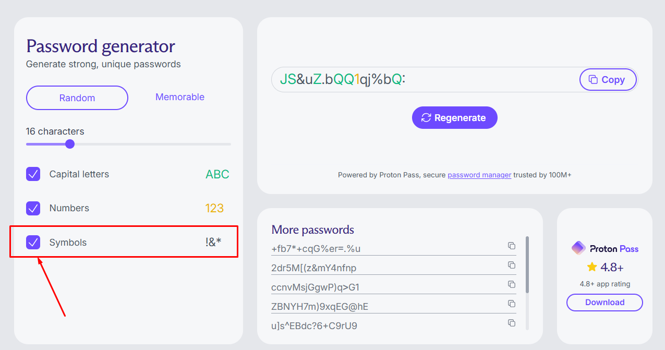
Task: Uncheck the Numbers checkbox
Action: 33,208
